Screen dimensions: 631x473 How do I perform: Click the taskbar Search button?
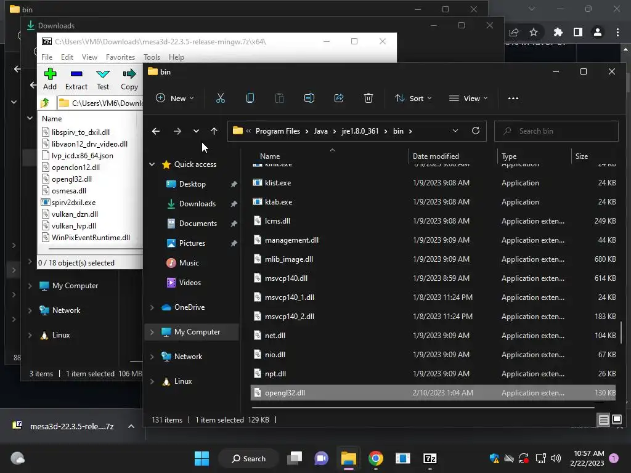click(x=249, y=458)
